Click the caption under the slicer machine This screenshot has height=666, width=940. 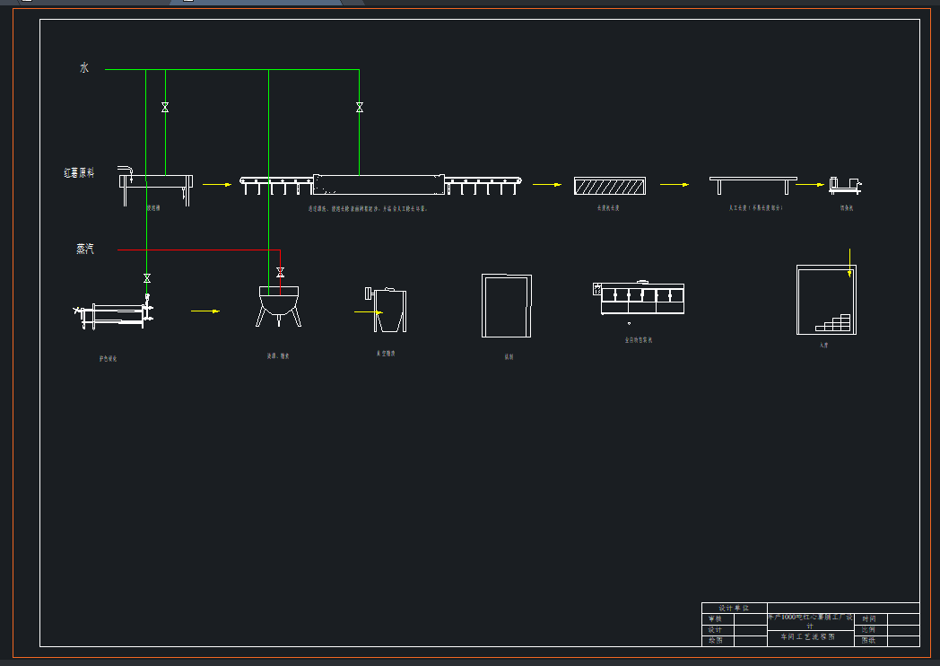point(847,208)
